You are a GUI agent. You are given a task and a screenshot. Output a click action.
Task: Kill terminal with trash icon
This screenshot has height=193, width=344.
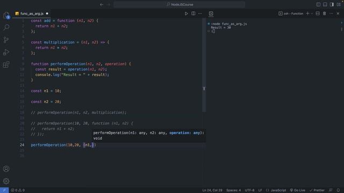pyautogui.click(x=325, y=13)
